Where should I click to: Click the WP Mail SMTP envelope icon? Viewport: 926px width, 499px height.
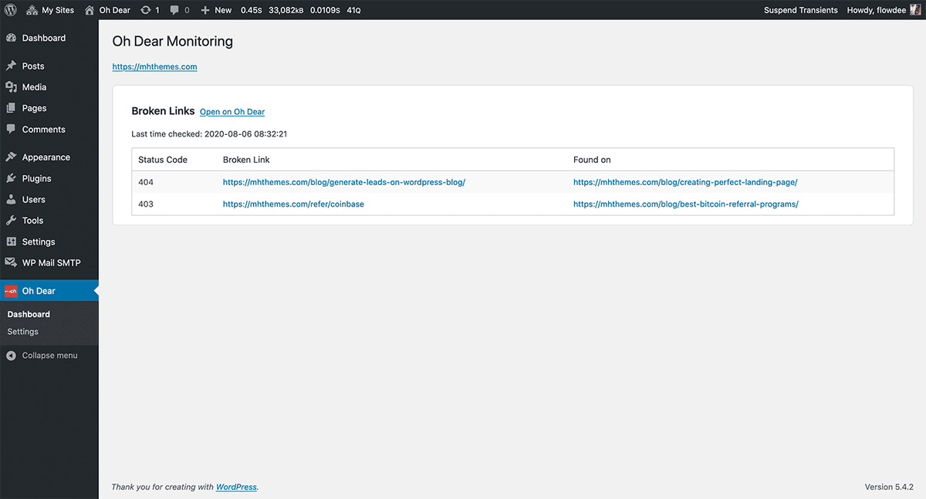click(11, 262)
